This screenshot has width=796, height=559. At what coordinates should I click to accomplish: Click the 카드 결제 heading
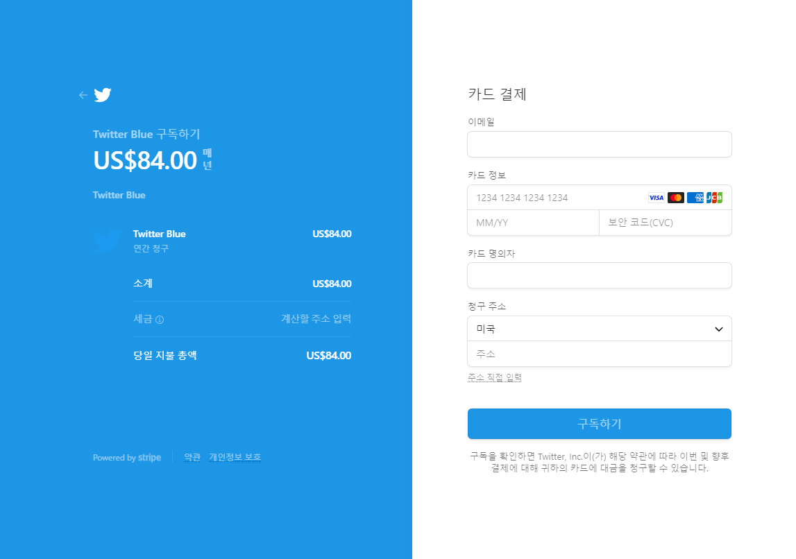(x=497, y=94)
